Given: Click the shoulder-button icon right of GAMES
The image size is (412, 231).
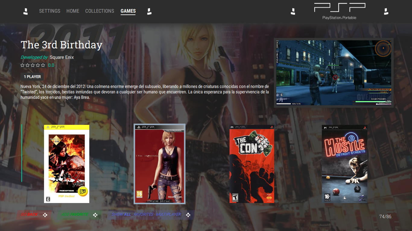Looking at the screenshot, I should [149, 11].
